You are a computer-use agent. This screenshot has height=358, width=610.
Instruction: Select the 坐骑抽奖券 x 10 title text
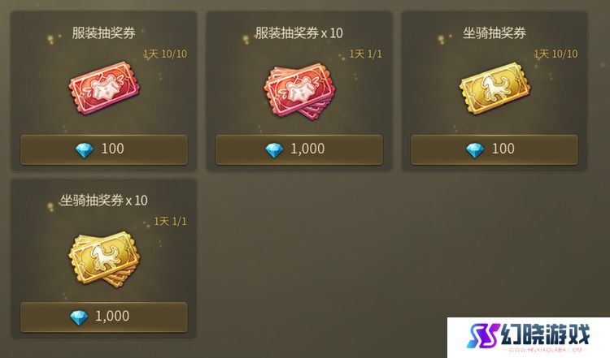click(x=103, y=201)
